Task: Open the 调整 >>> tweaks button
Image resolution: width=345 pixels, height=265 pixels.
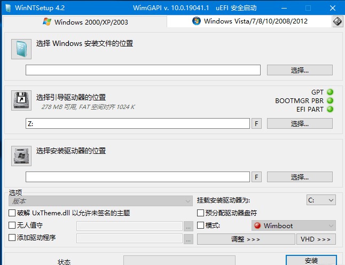Action: [246, 239]
